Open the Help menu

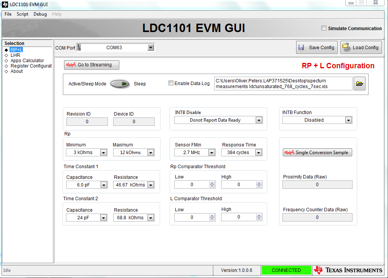pos(57,14)
